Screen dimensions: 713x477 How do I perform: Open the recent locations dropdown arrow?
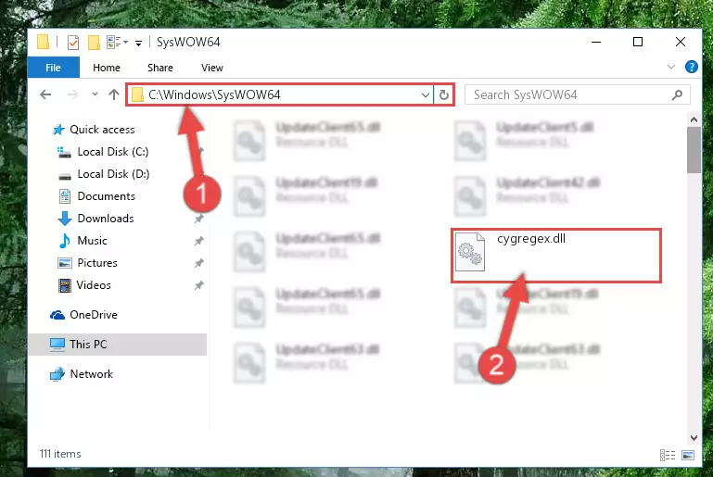pyautogui.click(x=95, y=94)
